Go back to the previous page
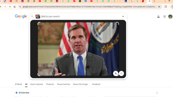Screen dimensions: 173x97 pyautogui.click(x=1, y=7)
